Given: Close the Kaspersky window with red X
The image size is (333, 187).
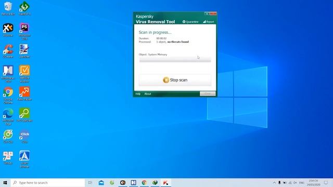Looking at the screenshot, I should [x=213, y=14].
